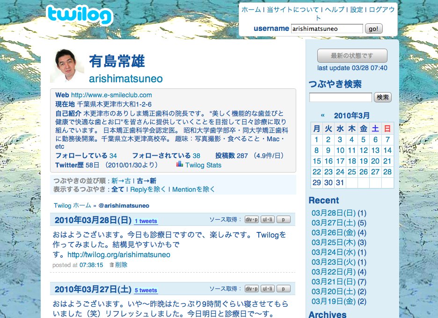Click ul·li source button for 03月28日
Screen dimensions: 438x318
(x=268, y=219)
